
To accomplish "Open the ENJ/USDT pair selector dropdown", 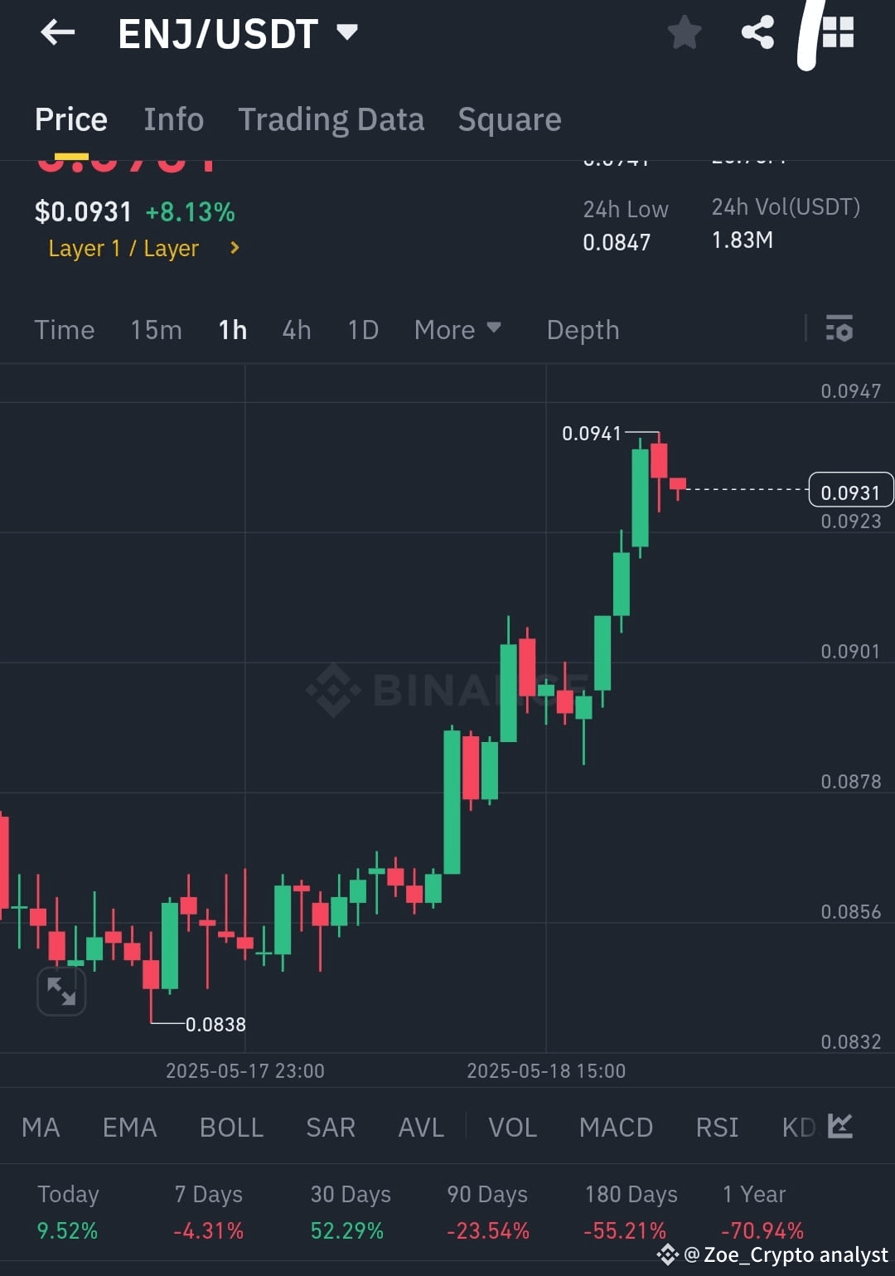I will tap(347, 33).
